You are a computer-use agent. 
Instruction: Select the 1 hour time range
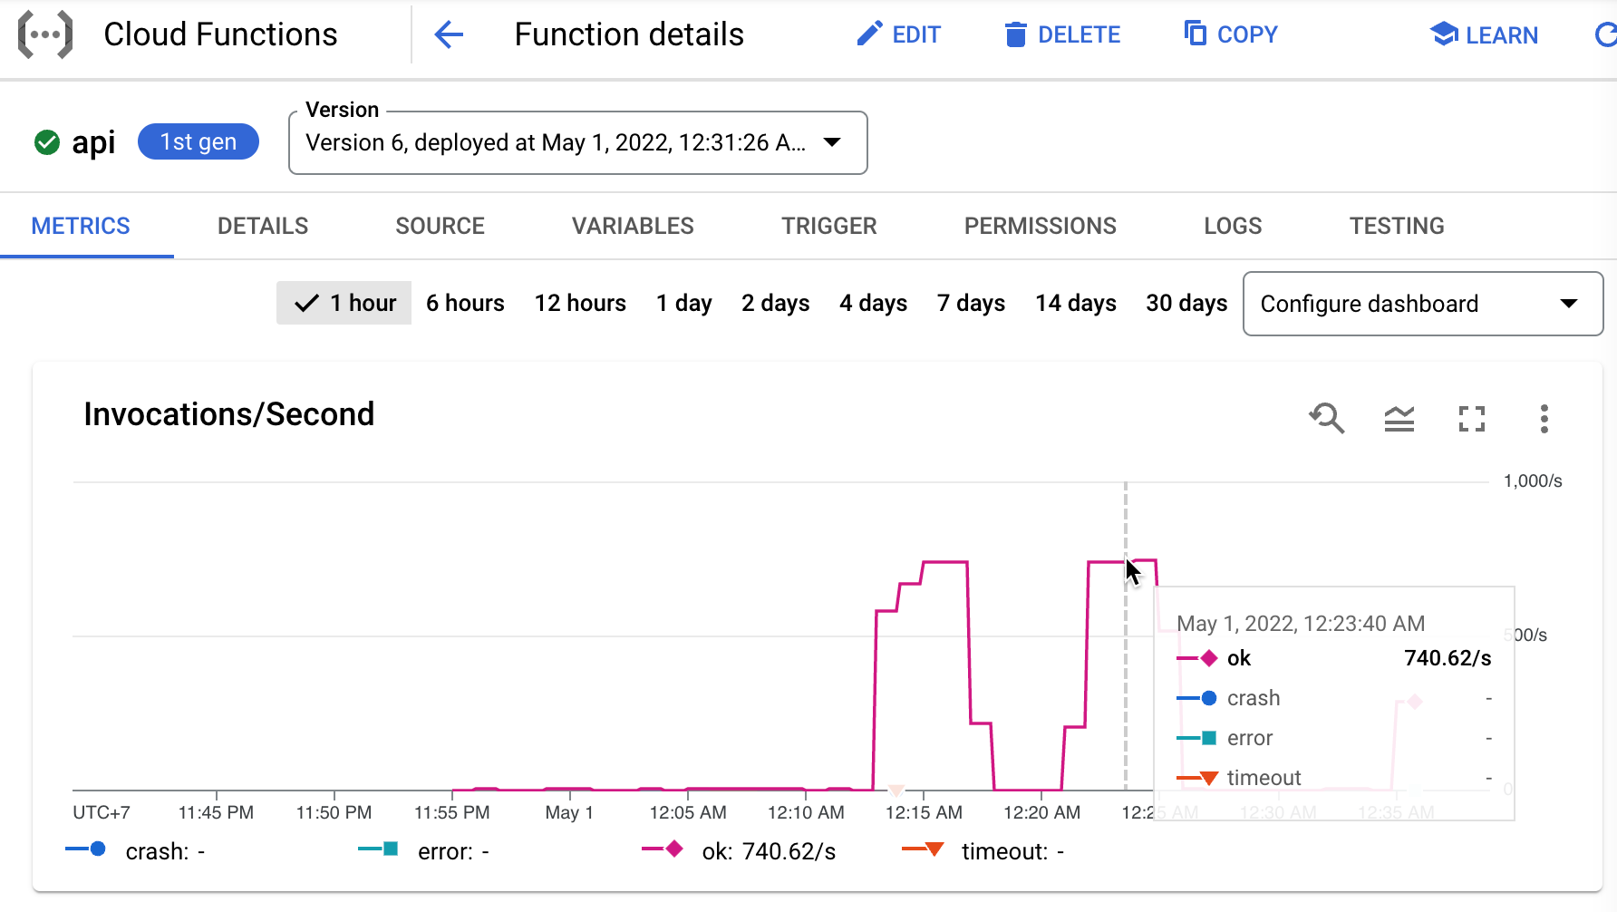[x=344, y=303]
